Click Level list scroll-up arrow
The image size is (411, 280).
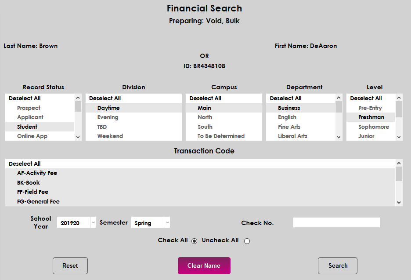coord(399,98)
